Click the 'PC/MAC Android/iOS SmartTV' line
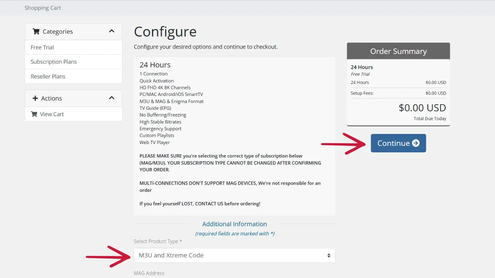This screenshot has width=495, height=278. pyautogui.click(x=171, y=94)
